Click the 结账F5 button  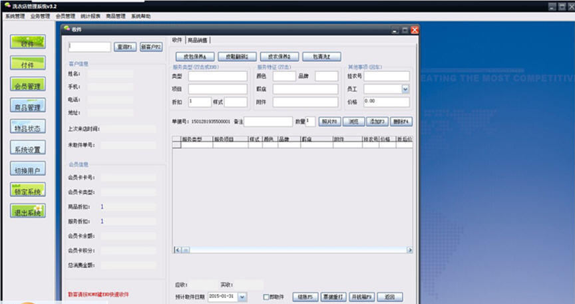pos(305,297)
